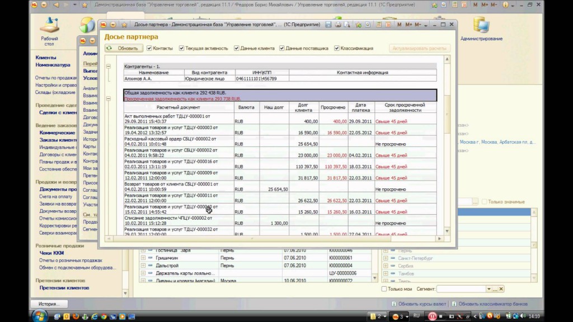
Task: Click the Обновить button
Action: tap(124, 48)
